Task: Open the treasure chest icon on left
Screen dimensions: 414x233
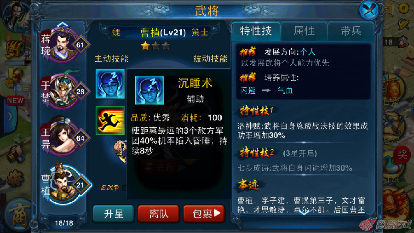Action: [x=15, y=49]
